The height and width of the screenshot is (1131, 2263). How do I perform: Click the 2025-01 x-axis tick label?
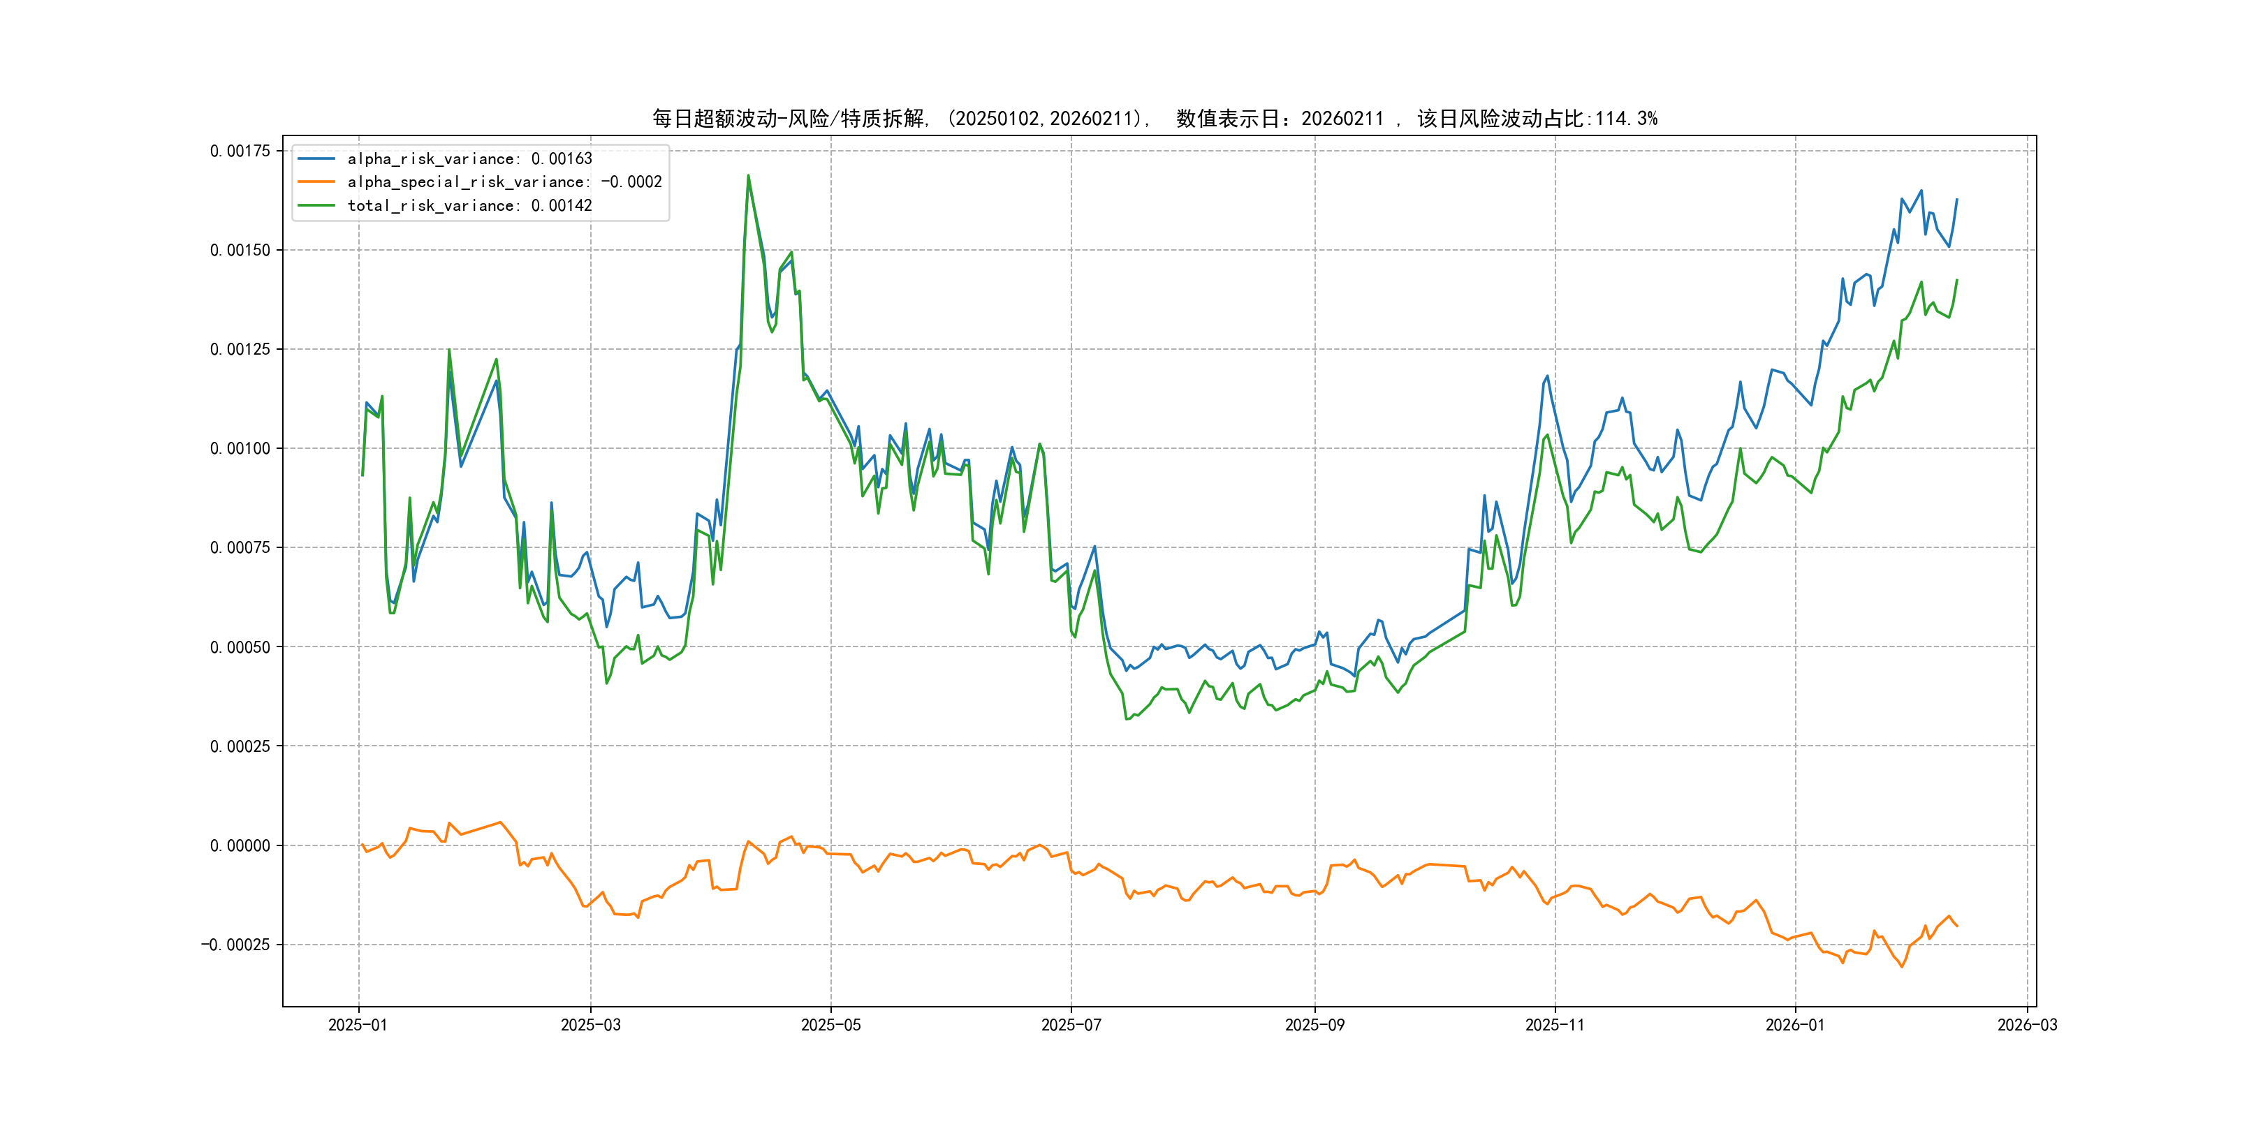pos(358,1025)
